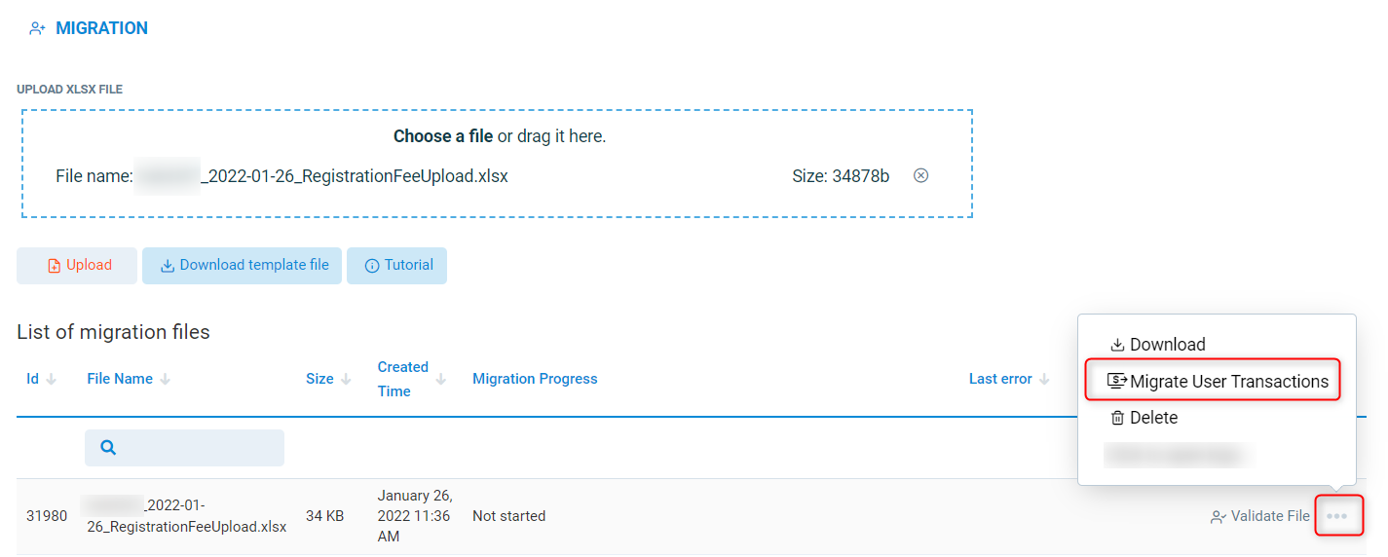Image resolution: width=1388 pixels, height=557 pixels.
Task: Click the file name search field
Action: (x=195, y=448)
